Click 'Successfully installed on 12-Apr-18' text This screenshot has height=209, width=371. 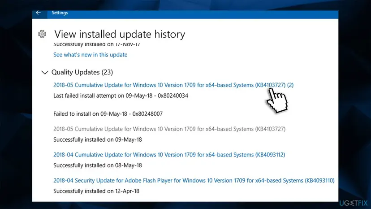(96, 191)
